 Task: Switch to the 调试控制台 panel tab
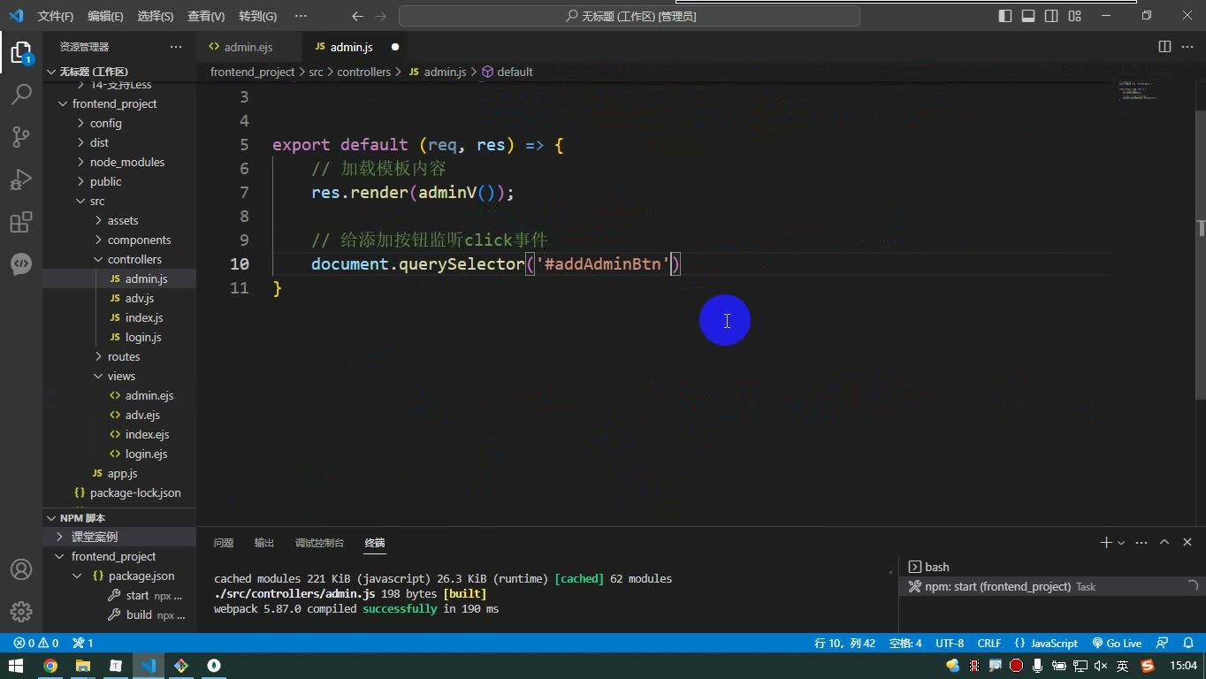click(319, 543)
